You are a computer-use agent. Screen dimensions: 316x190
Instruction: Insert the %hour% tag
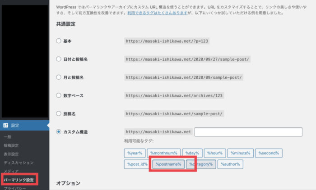tap(215, 153)
